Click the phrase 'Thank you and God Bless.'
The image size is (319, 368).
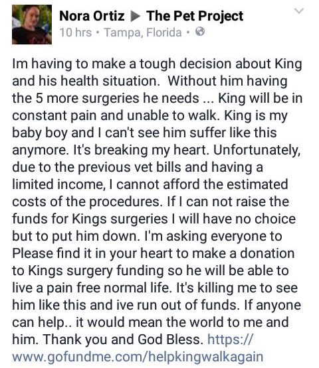tap(123, 339)
